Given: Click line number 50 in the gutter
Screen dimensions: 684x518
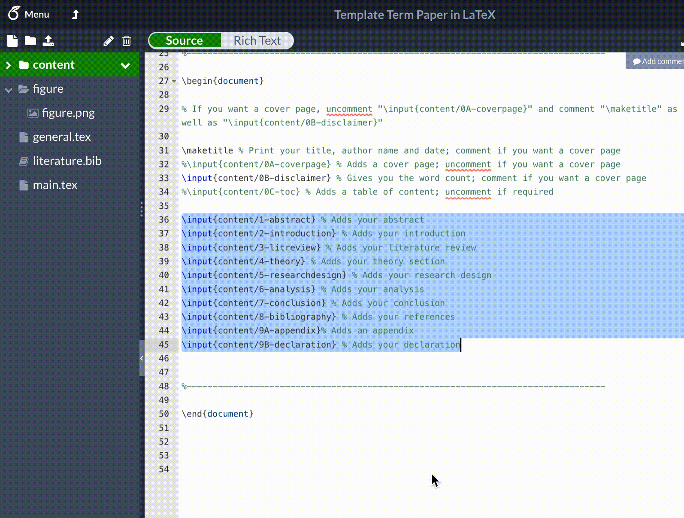Looking at the screenshot, I should (x=164, y=414).
